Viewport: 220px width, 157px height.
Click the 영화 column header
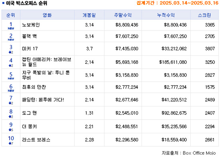(47, 15)
